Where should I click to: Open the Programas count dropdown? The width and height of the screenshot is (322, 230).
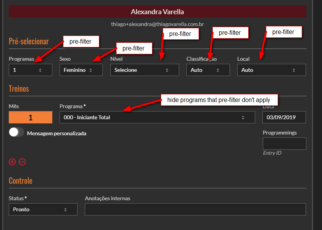click(x=30, y=70)
